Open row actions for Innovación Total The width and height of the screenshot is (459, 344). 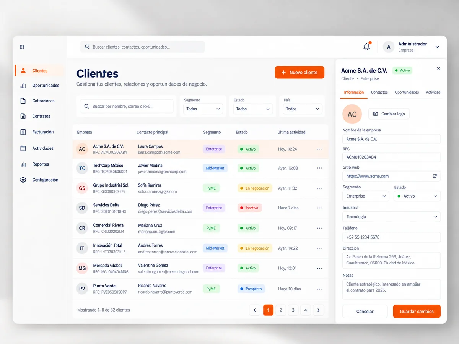[x=319, y=248]
